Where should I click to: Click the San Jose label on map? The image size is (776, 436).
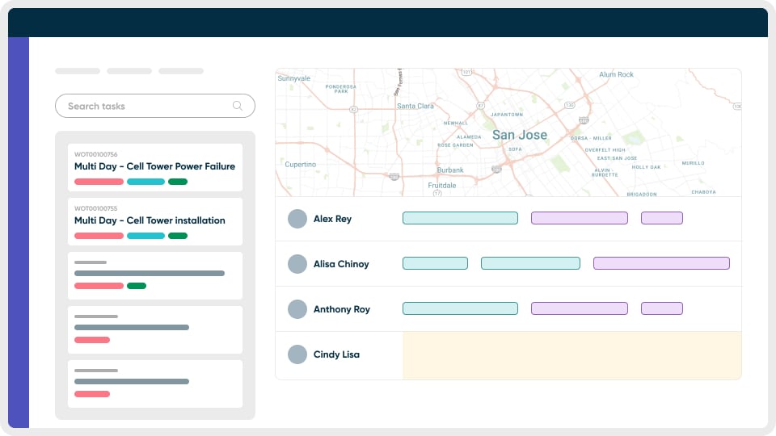520,135
